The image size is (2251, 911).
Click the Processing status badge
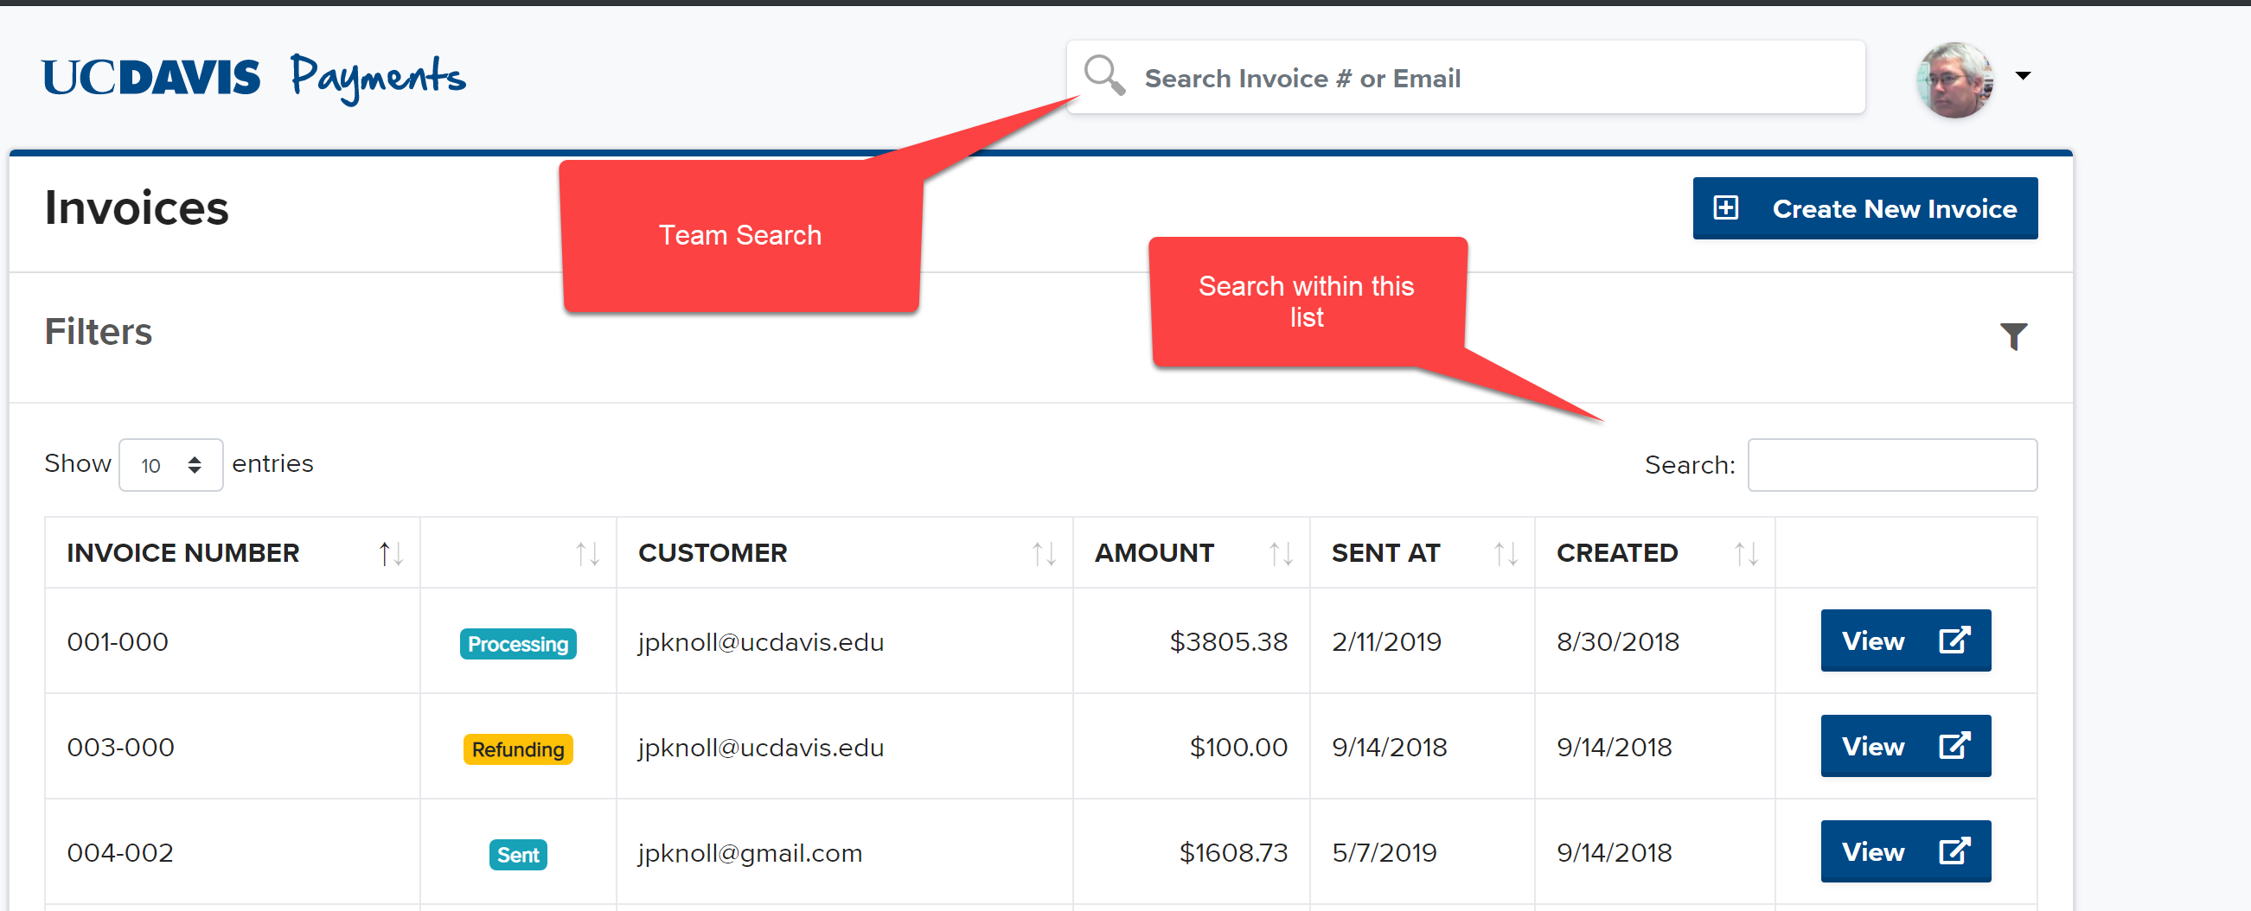pyautogui.click(x=517, y=644)
